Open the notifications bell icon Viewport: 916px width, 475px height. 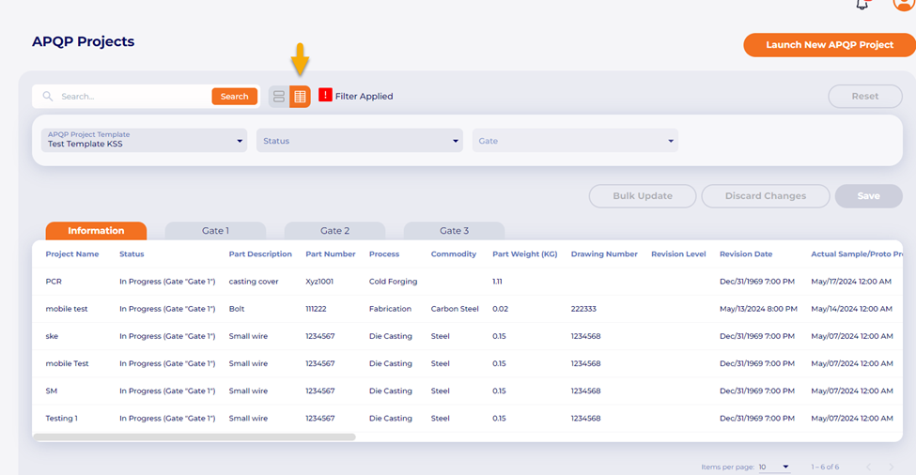[x=862, y=5]
